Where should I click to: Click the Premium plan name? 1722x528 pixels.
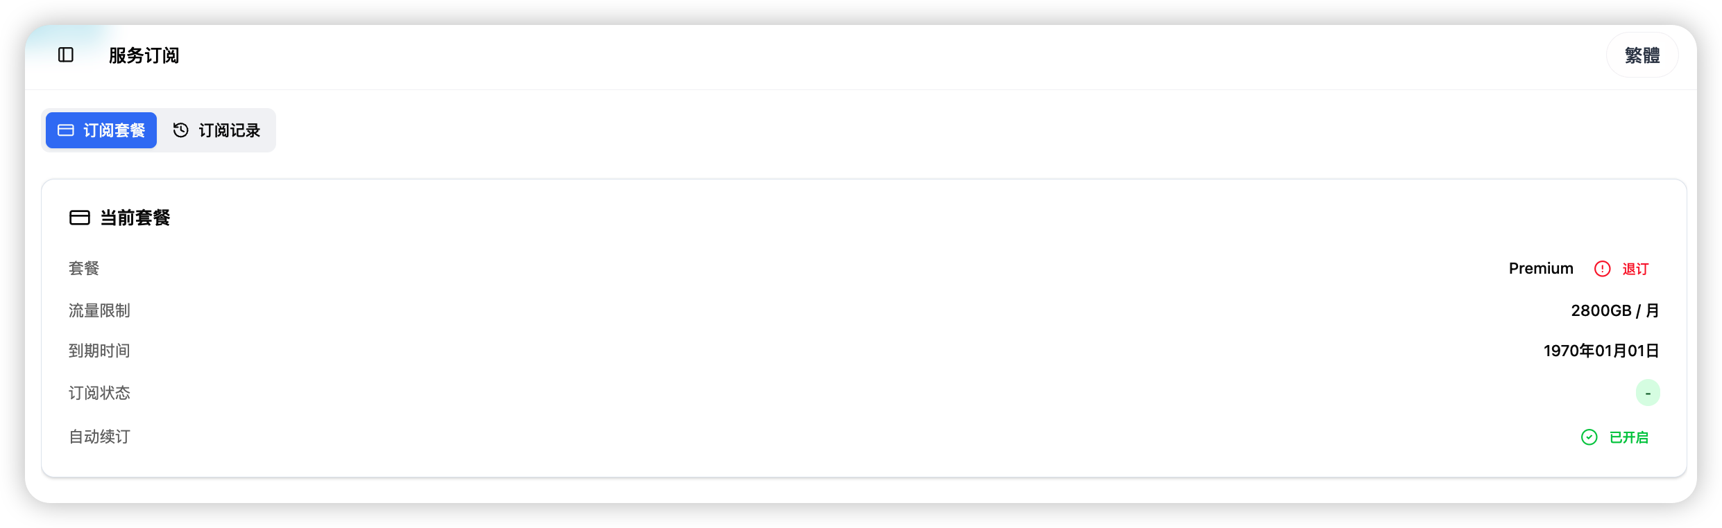(x=1541, y=268)
